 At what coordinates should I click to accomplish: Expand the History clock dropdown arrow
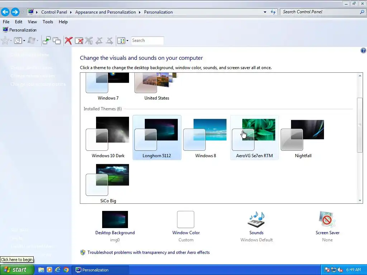click(24, 41)
